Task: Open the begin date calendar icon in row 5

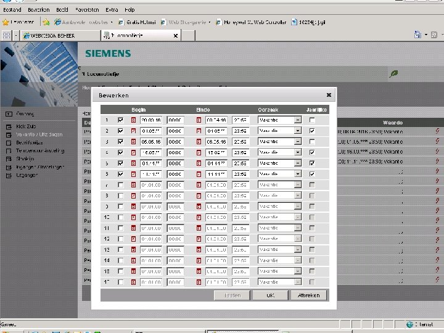Action: point(133,163)
